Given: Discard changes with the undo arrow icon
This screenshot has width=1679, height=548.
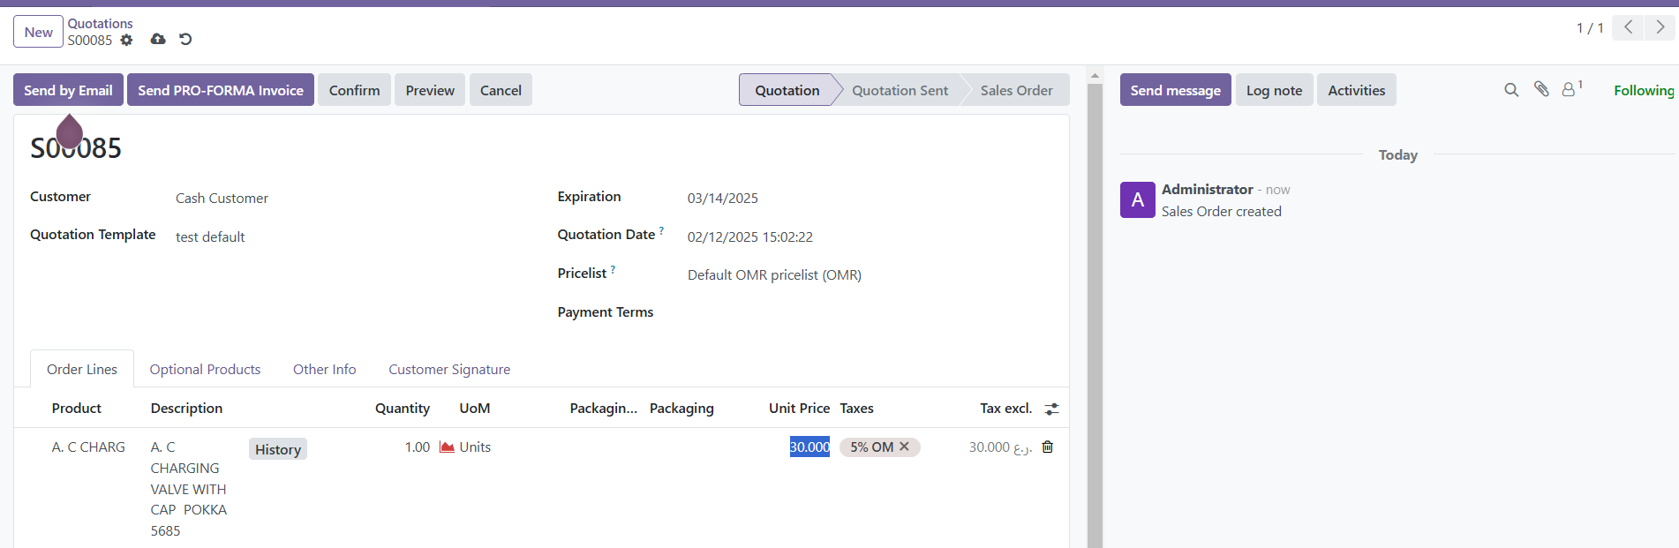Looking at the screenshot, I should point(185,40).
